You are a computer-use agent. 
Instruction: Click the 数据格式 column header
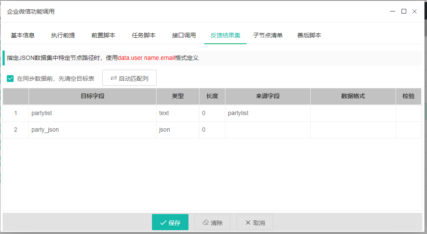[353, 96]
